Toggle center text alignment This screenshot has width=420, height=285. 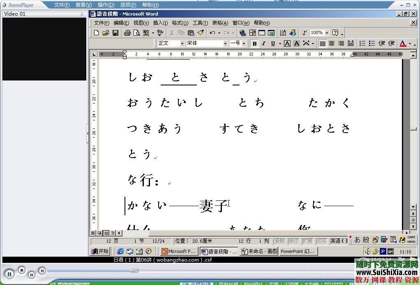pos(332,44)
